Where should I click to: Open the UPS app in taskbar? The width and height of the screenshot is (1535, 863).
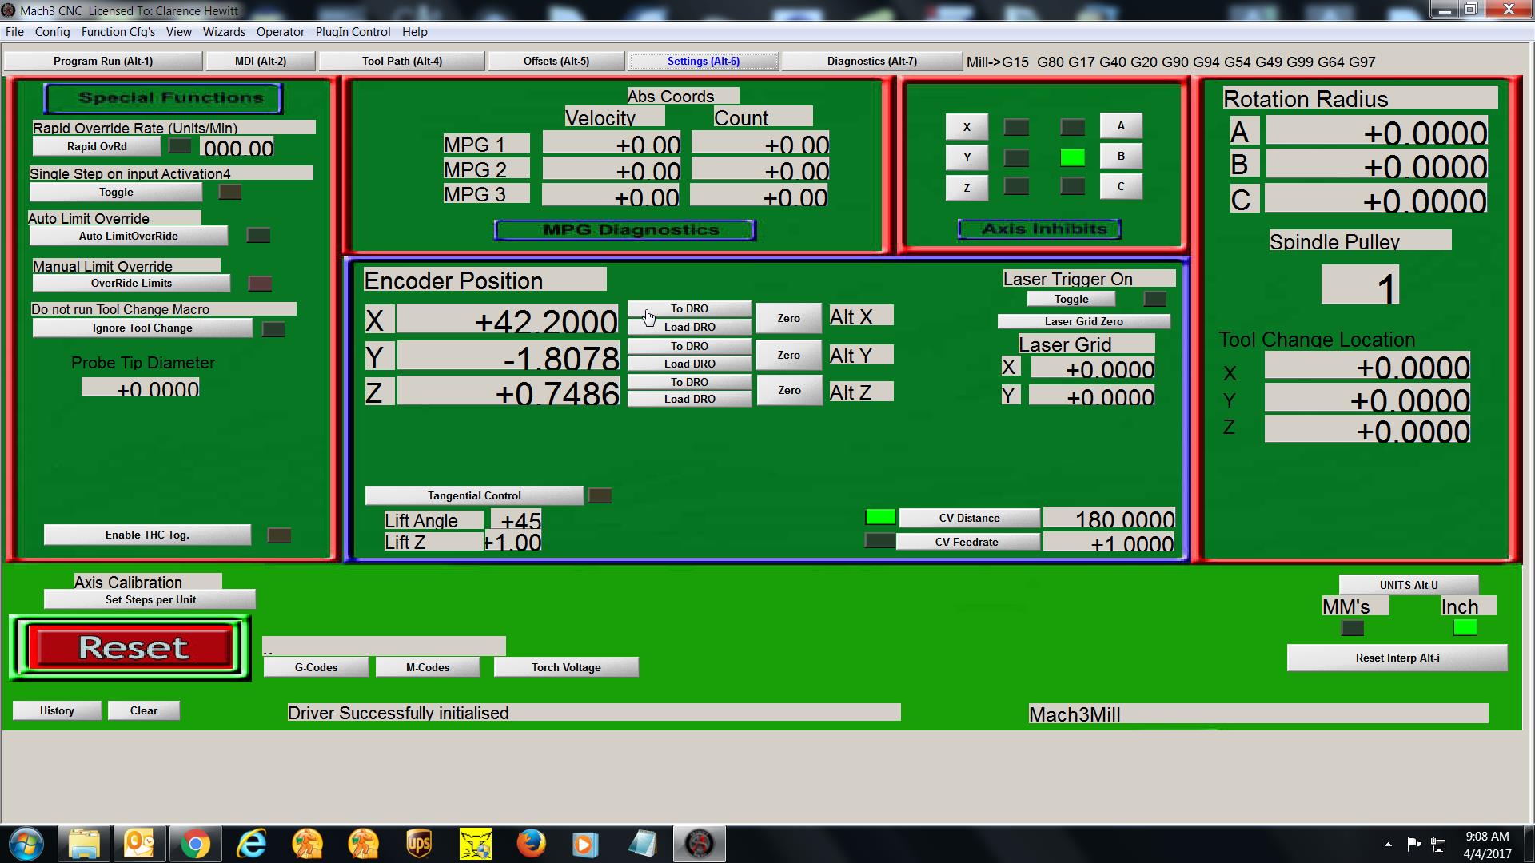419,844
